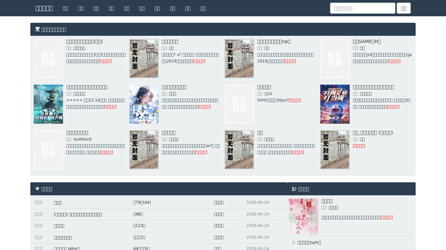
Task: Open ranked item number 2 ending with "nph"
Action: (309, 242)
